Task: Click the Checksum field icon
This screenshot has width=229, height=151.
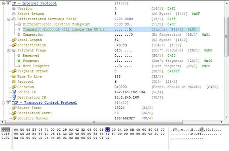Action: click(x=14, y=87)
